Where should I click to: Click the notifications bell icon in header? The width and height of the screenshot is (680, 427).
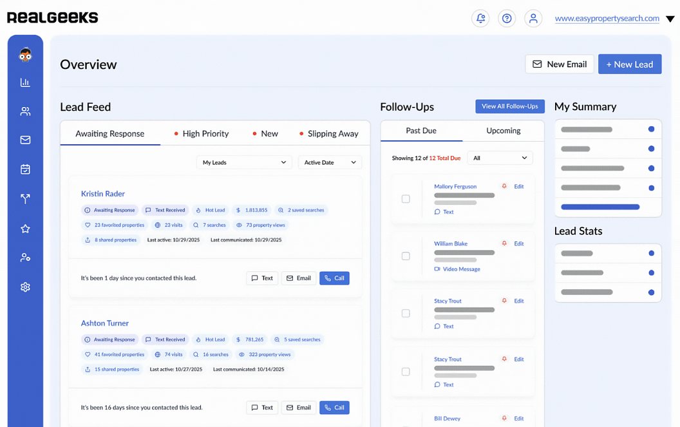click(480, 19)
